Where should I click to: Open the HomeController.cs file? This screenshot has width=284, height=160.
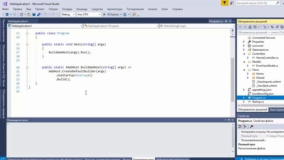[x=267, y=58]
